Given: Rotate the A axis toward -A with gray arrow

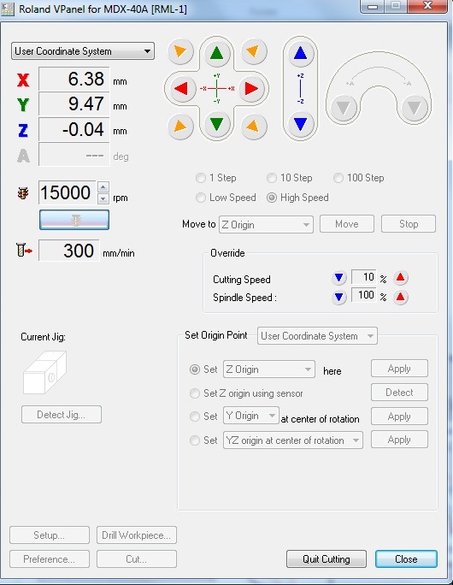Looking at the screenshot, I should point(414,108).
